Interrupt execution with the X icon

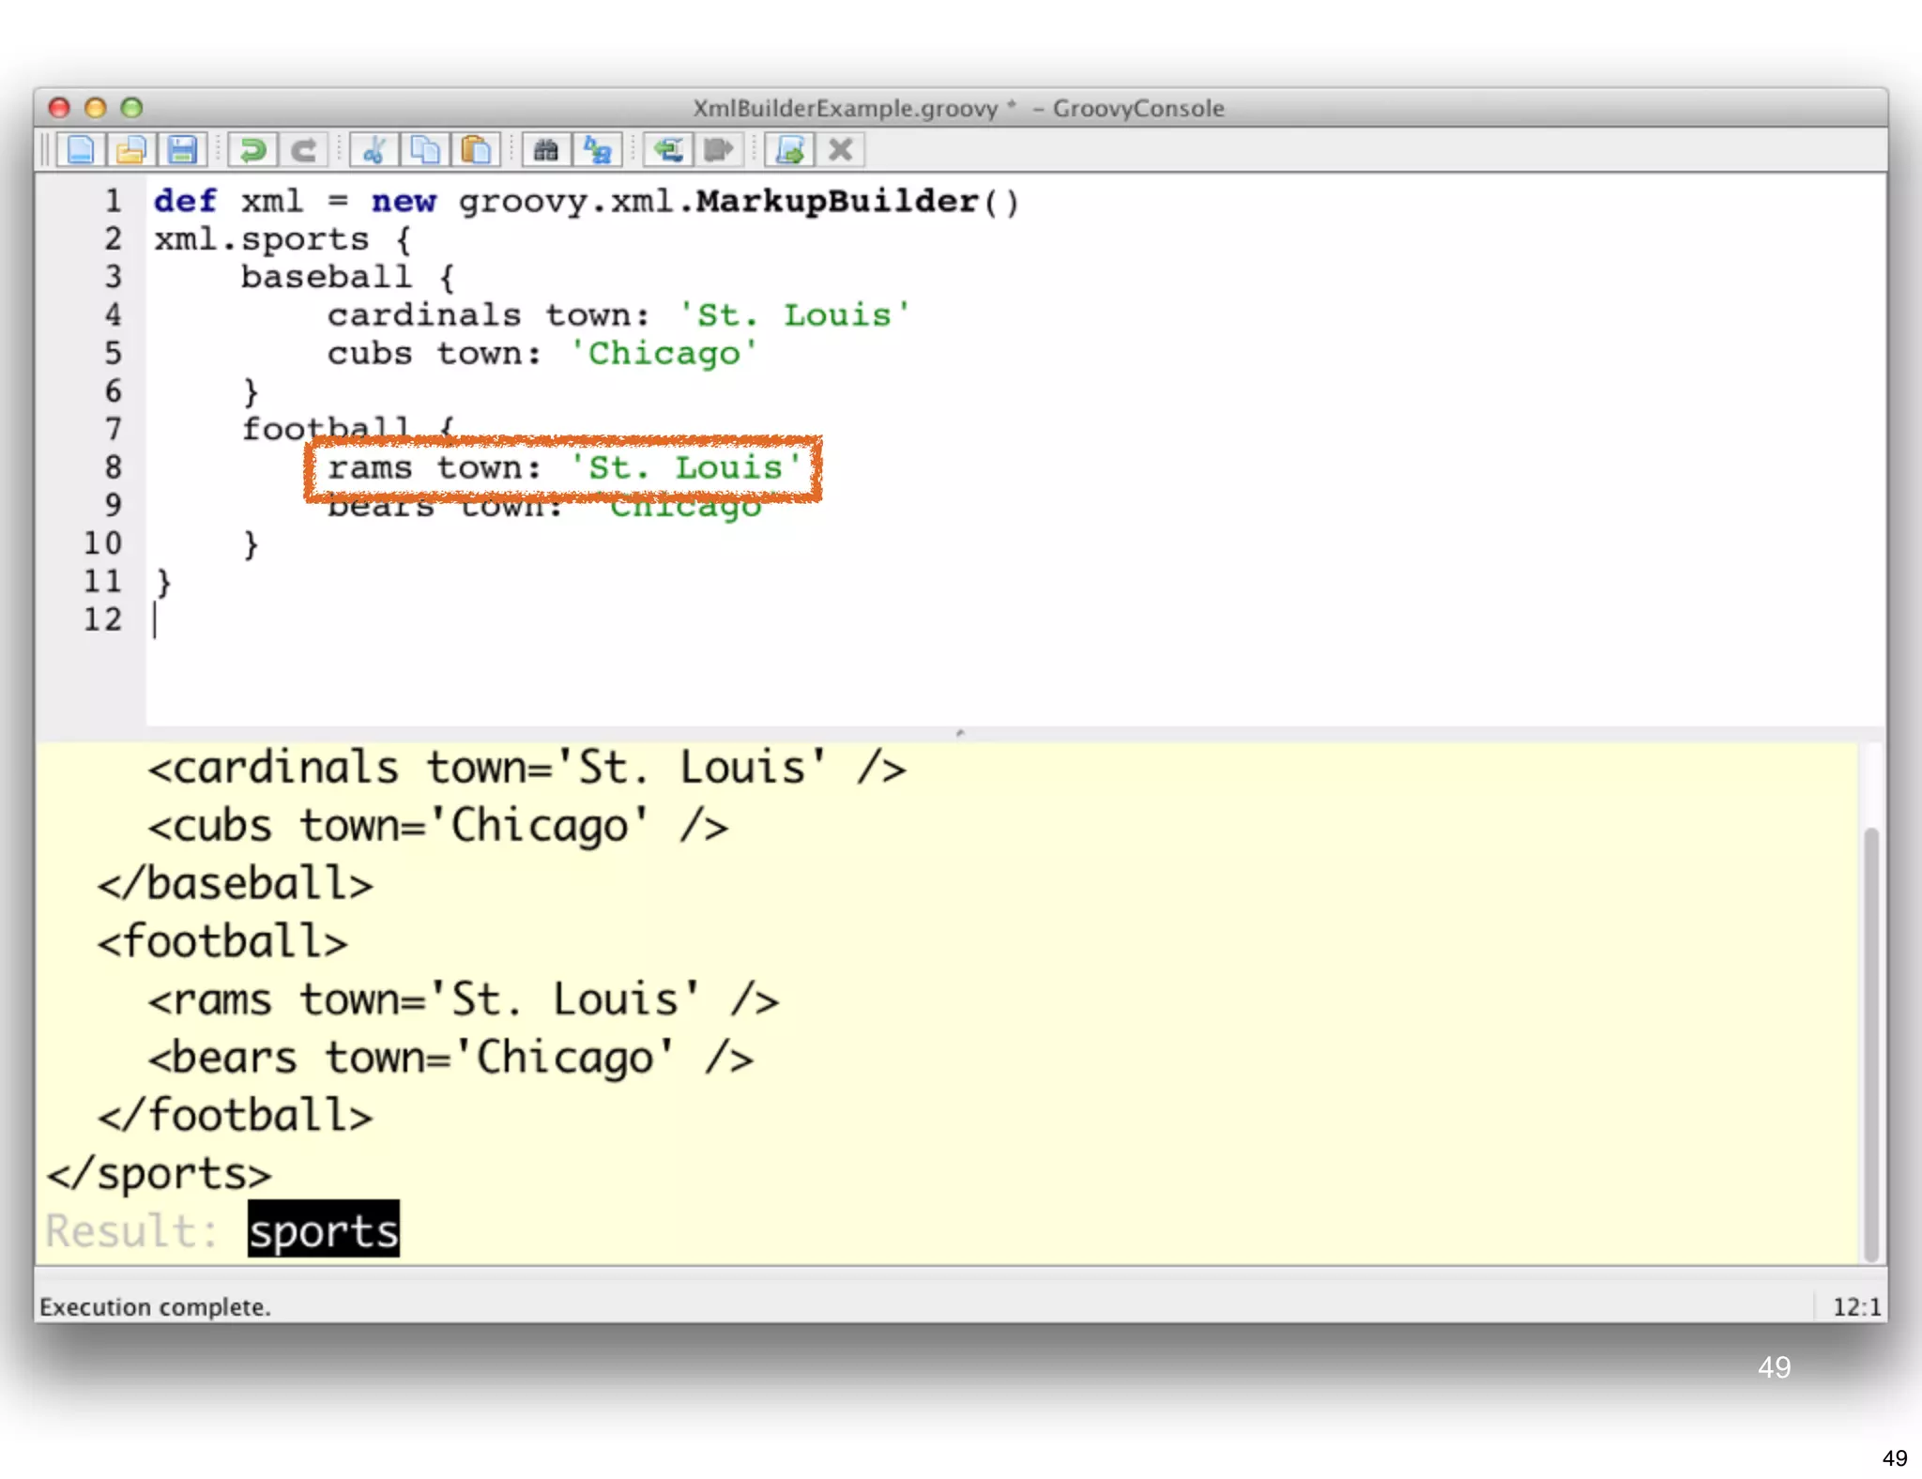point(841,150)
